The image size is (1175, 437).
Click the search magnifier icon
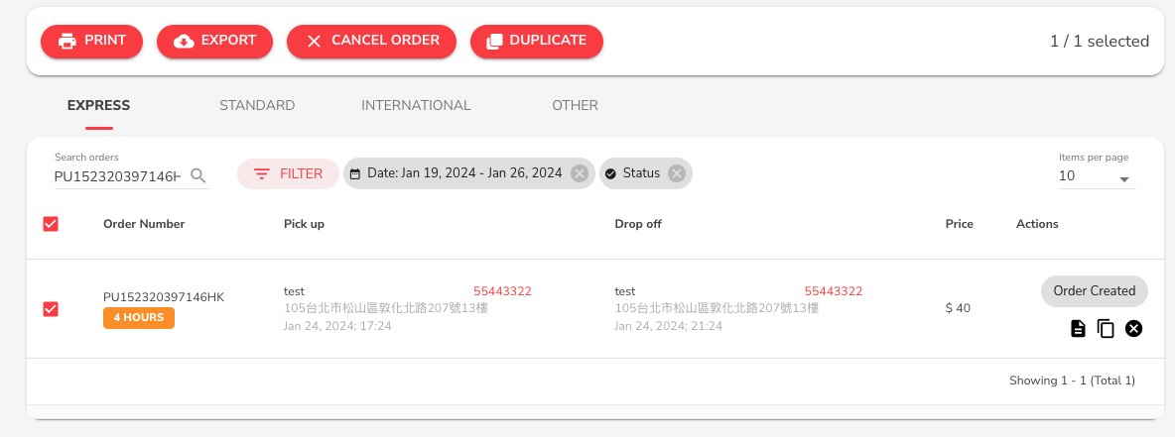[197, 175]
